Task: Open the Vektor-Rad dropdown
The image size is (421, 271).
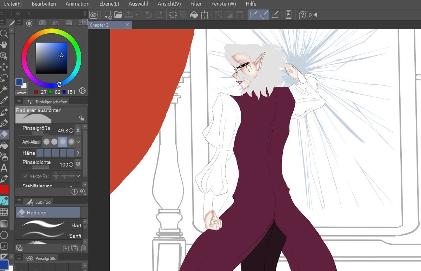Action: pos(78,176)
